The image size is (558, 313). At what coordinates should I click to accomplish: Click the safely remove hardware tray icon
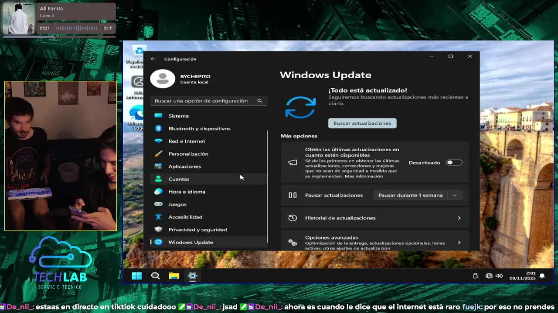(476, 276)
